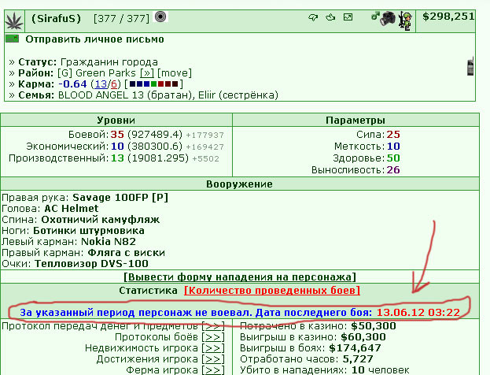This screenshot has height=375, width=490.
Task: Click item 'Охотничий камуфляж'
Action: pyautogui.click(x=101, y=220)
